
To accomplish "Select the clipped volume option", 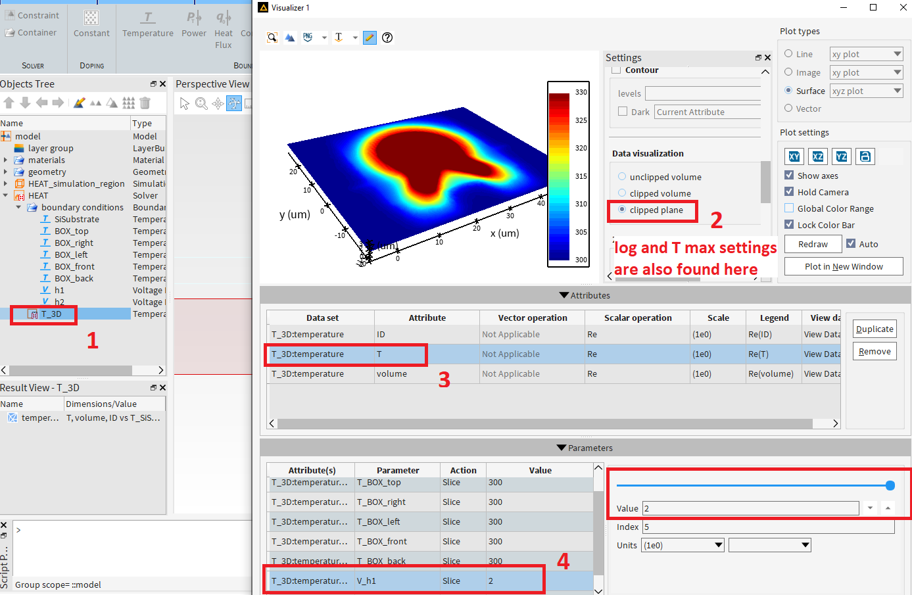I will (x=622, y=193).
